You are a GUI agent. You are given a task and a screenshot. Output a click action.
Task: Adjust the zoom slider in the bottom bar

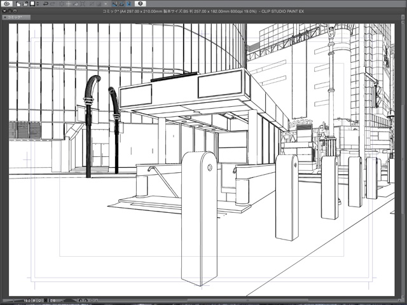(x=13, y=301)
